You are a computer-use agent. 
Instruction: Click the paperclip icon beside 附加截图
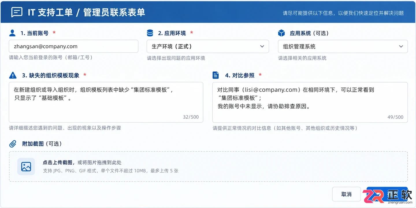[x=13, y=144]
